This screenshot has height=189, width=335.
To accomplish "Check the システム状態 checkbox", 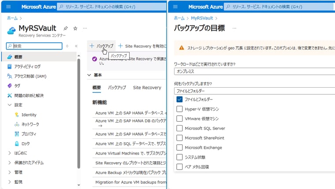I will (x=179, y=157).
